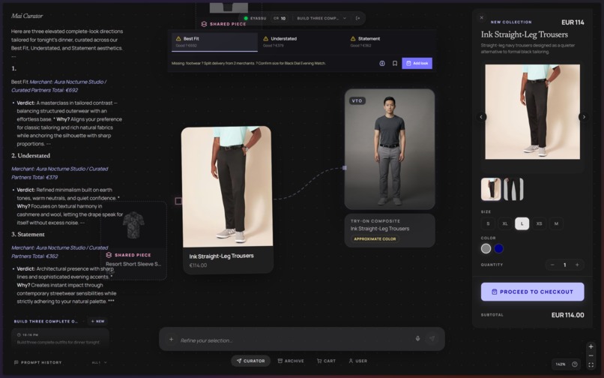Select size L
The height and width of the screenshot is (378, 604).
click(522, 223)
